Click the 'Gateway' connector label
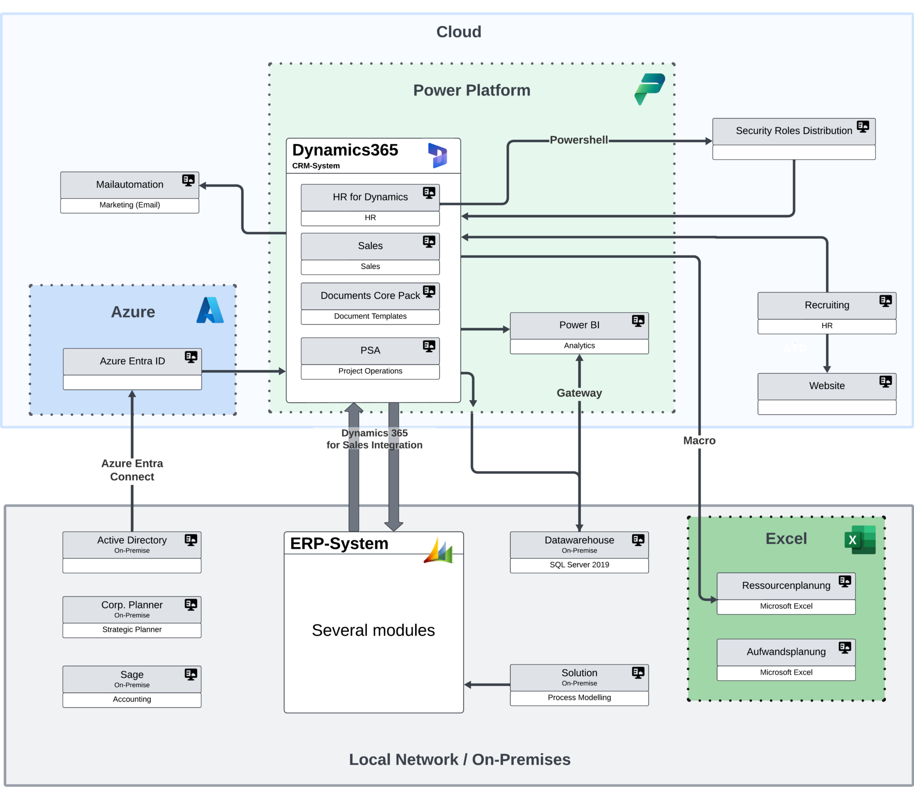914x791 pixels. 579,393
